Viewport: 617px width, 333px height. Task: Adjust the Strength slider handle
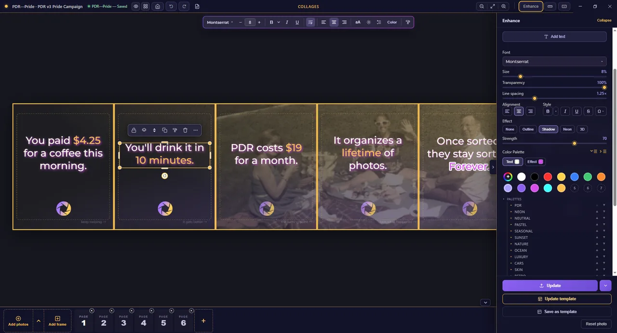coord(574,143)
